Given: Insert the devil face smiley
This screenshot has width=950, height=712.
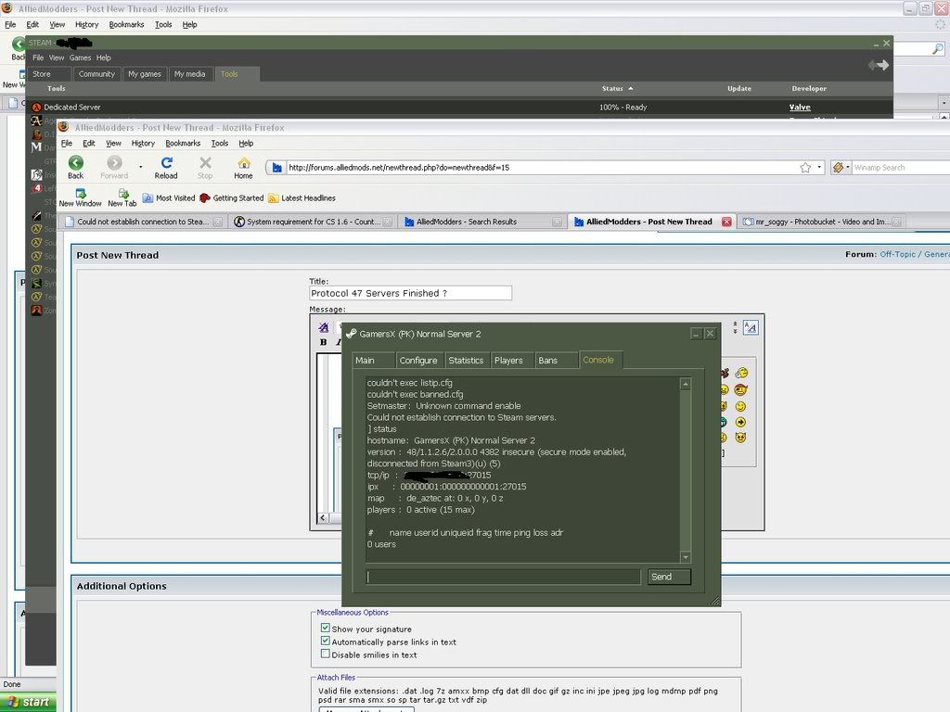Looking at the screenshot, I should (740, 438).
